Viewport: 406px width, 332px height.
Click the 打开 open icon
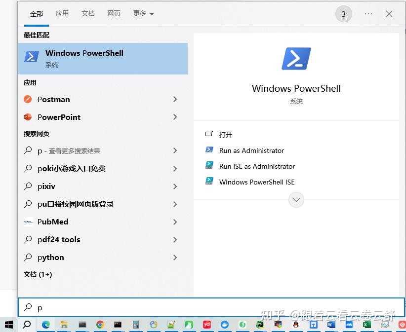(209, 134)
